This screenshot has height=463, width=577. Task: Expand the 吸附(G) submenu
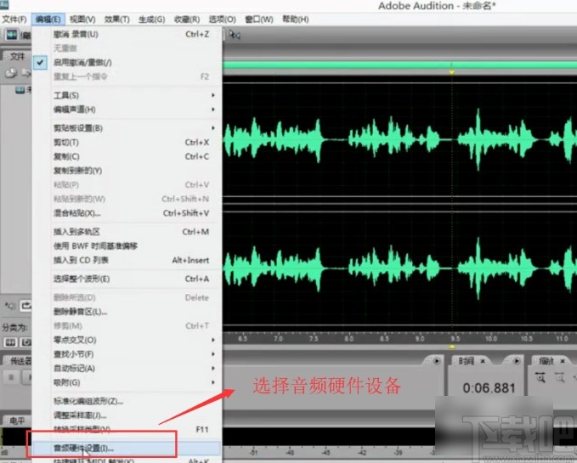pyautogui.click(x=127, y=382)
